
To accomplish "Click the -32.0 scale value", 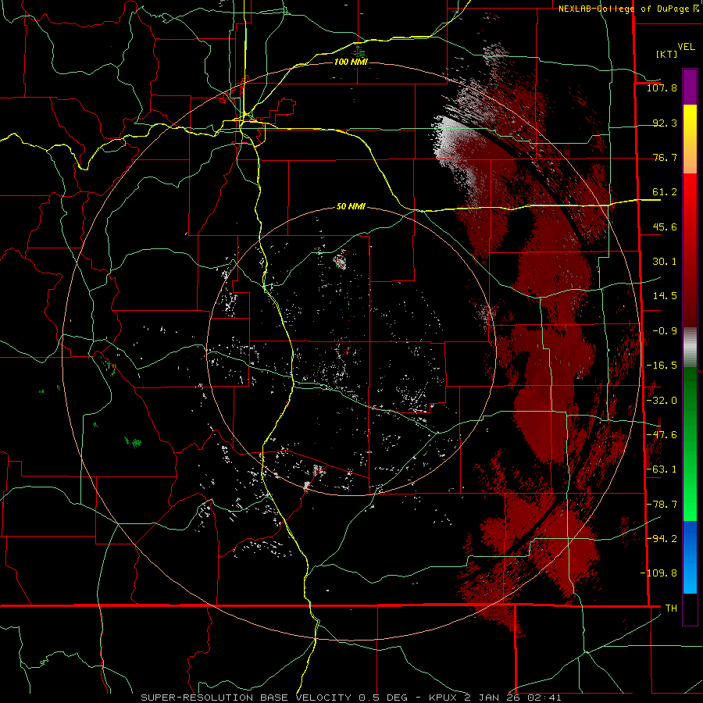I will click(662, 401).
